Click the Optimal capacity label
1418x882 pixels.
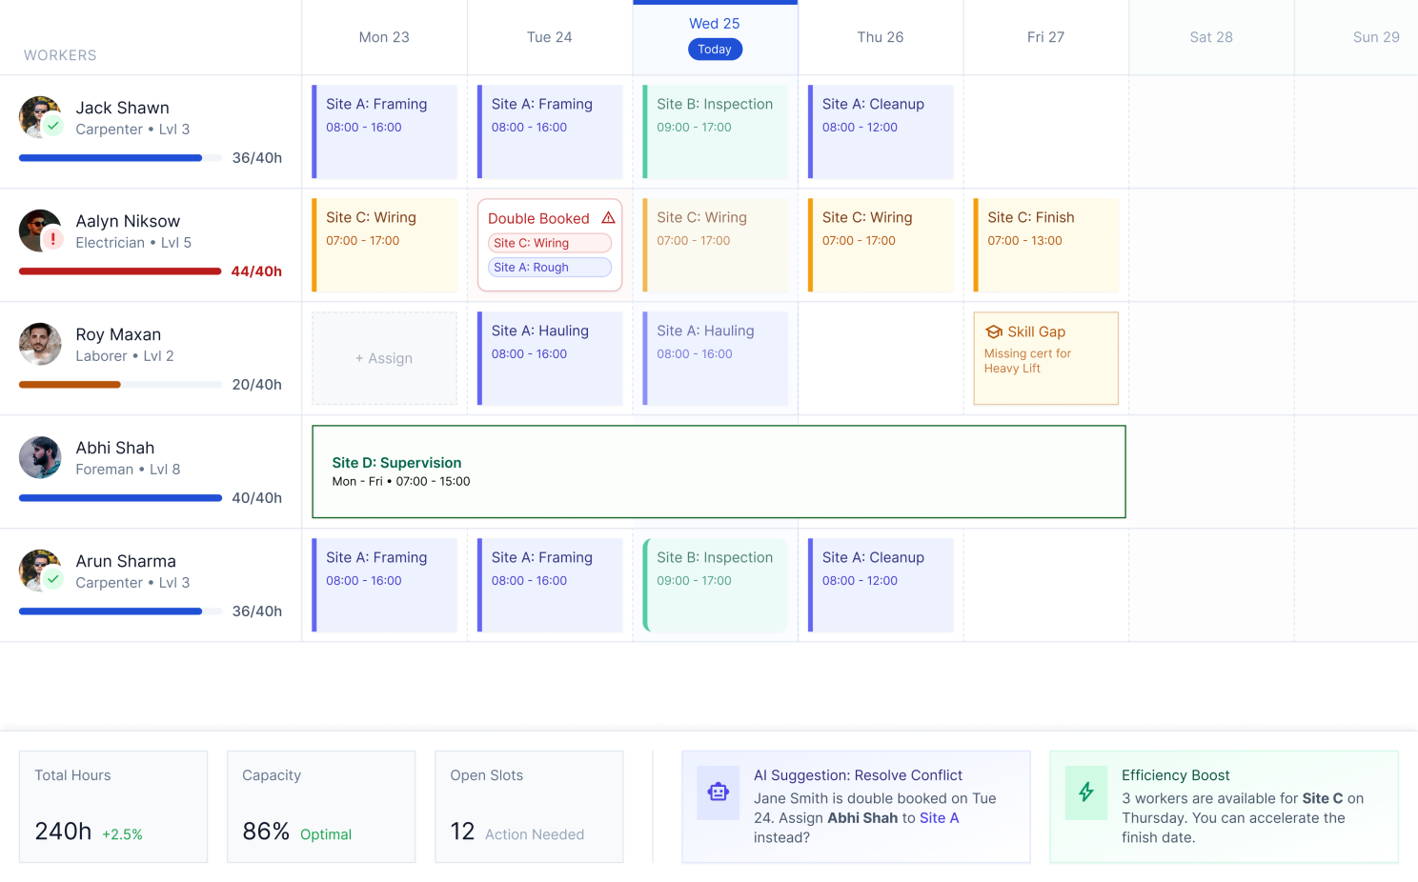[326, 834]
